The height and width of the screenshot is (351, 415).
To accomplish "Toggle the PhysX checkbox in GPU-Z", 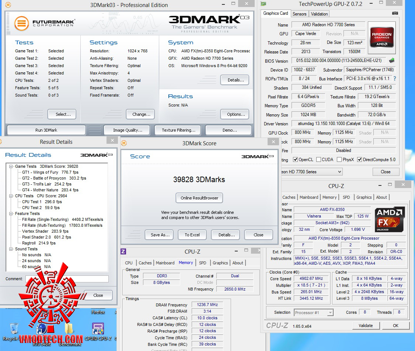I will [339, 159].
